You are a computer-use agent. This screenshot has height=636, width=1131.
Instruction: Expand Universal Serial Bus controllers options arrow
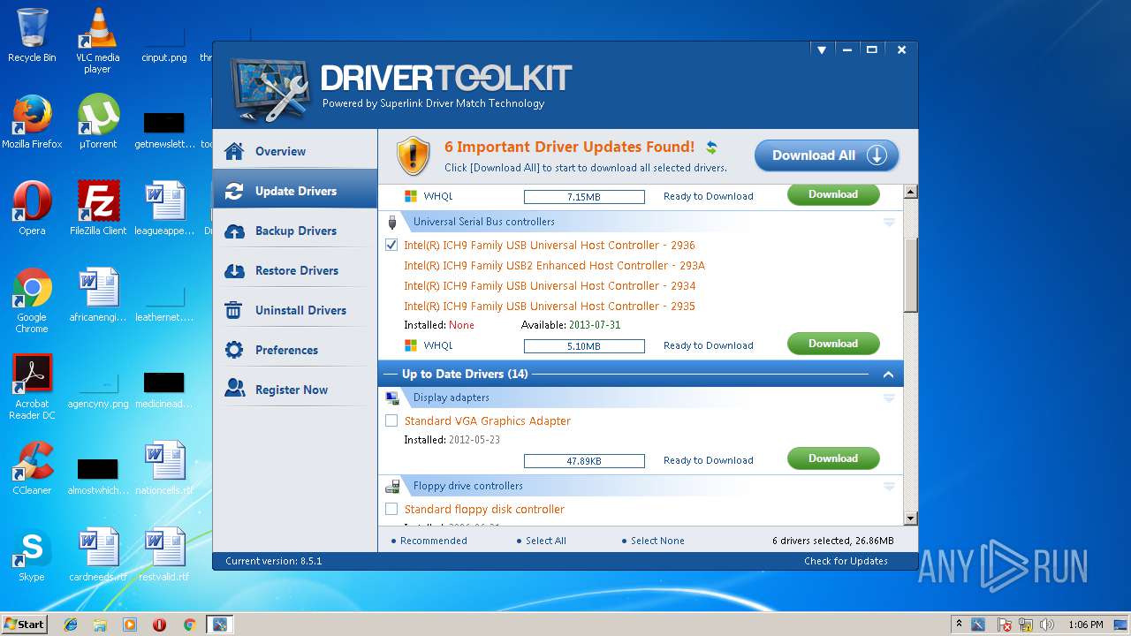coord(889,222)
